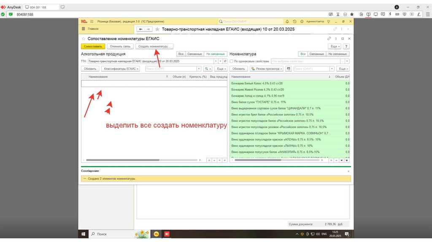Add document to favorites with star beside title
Screen dimensions: 432x242
pyautogui.click(x=157, y=29)
